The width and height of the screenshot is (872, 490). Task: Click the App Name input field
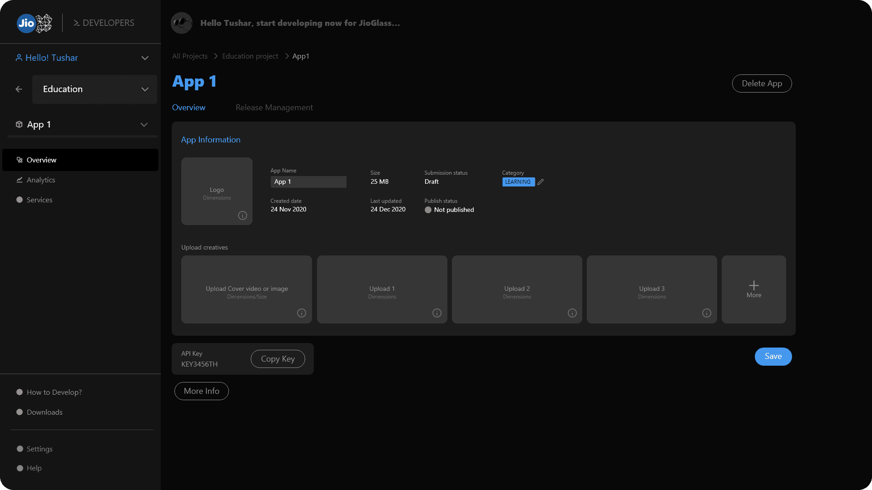click(308, 182)
